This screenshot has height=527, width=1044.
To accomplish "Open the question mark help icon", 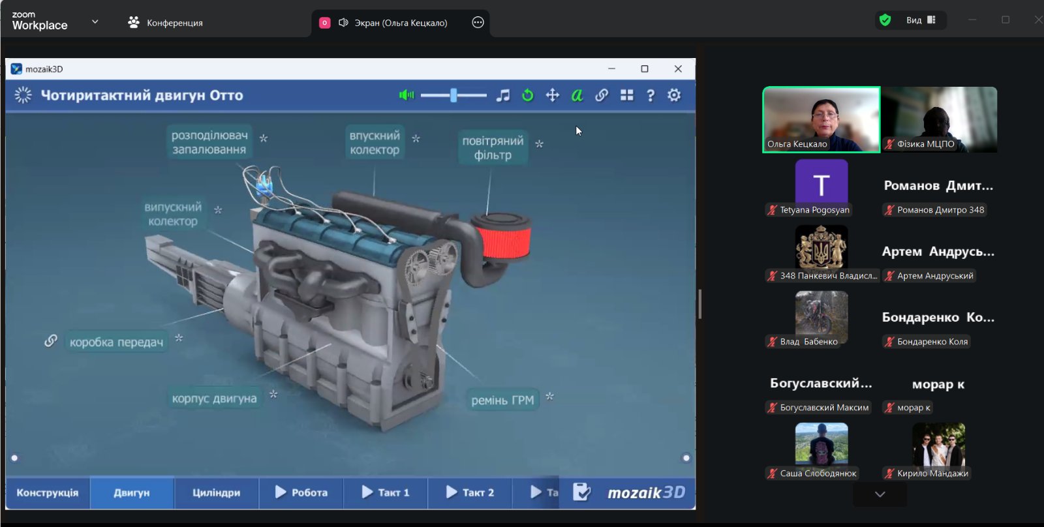I will [x=650, y=95].
